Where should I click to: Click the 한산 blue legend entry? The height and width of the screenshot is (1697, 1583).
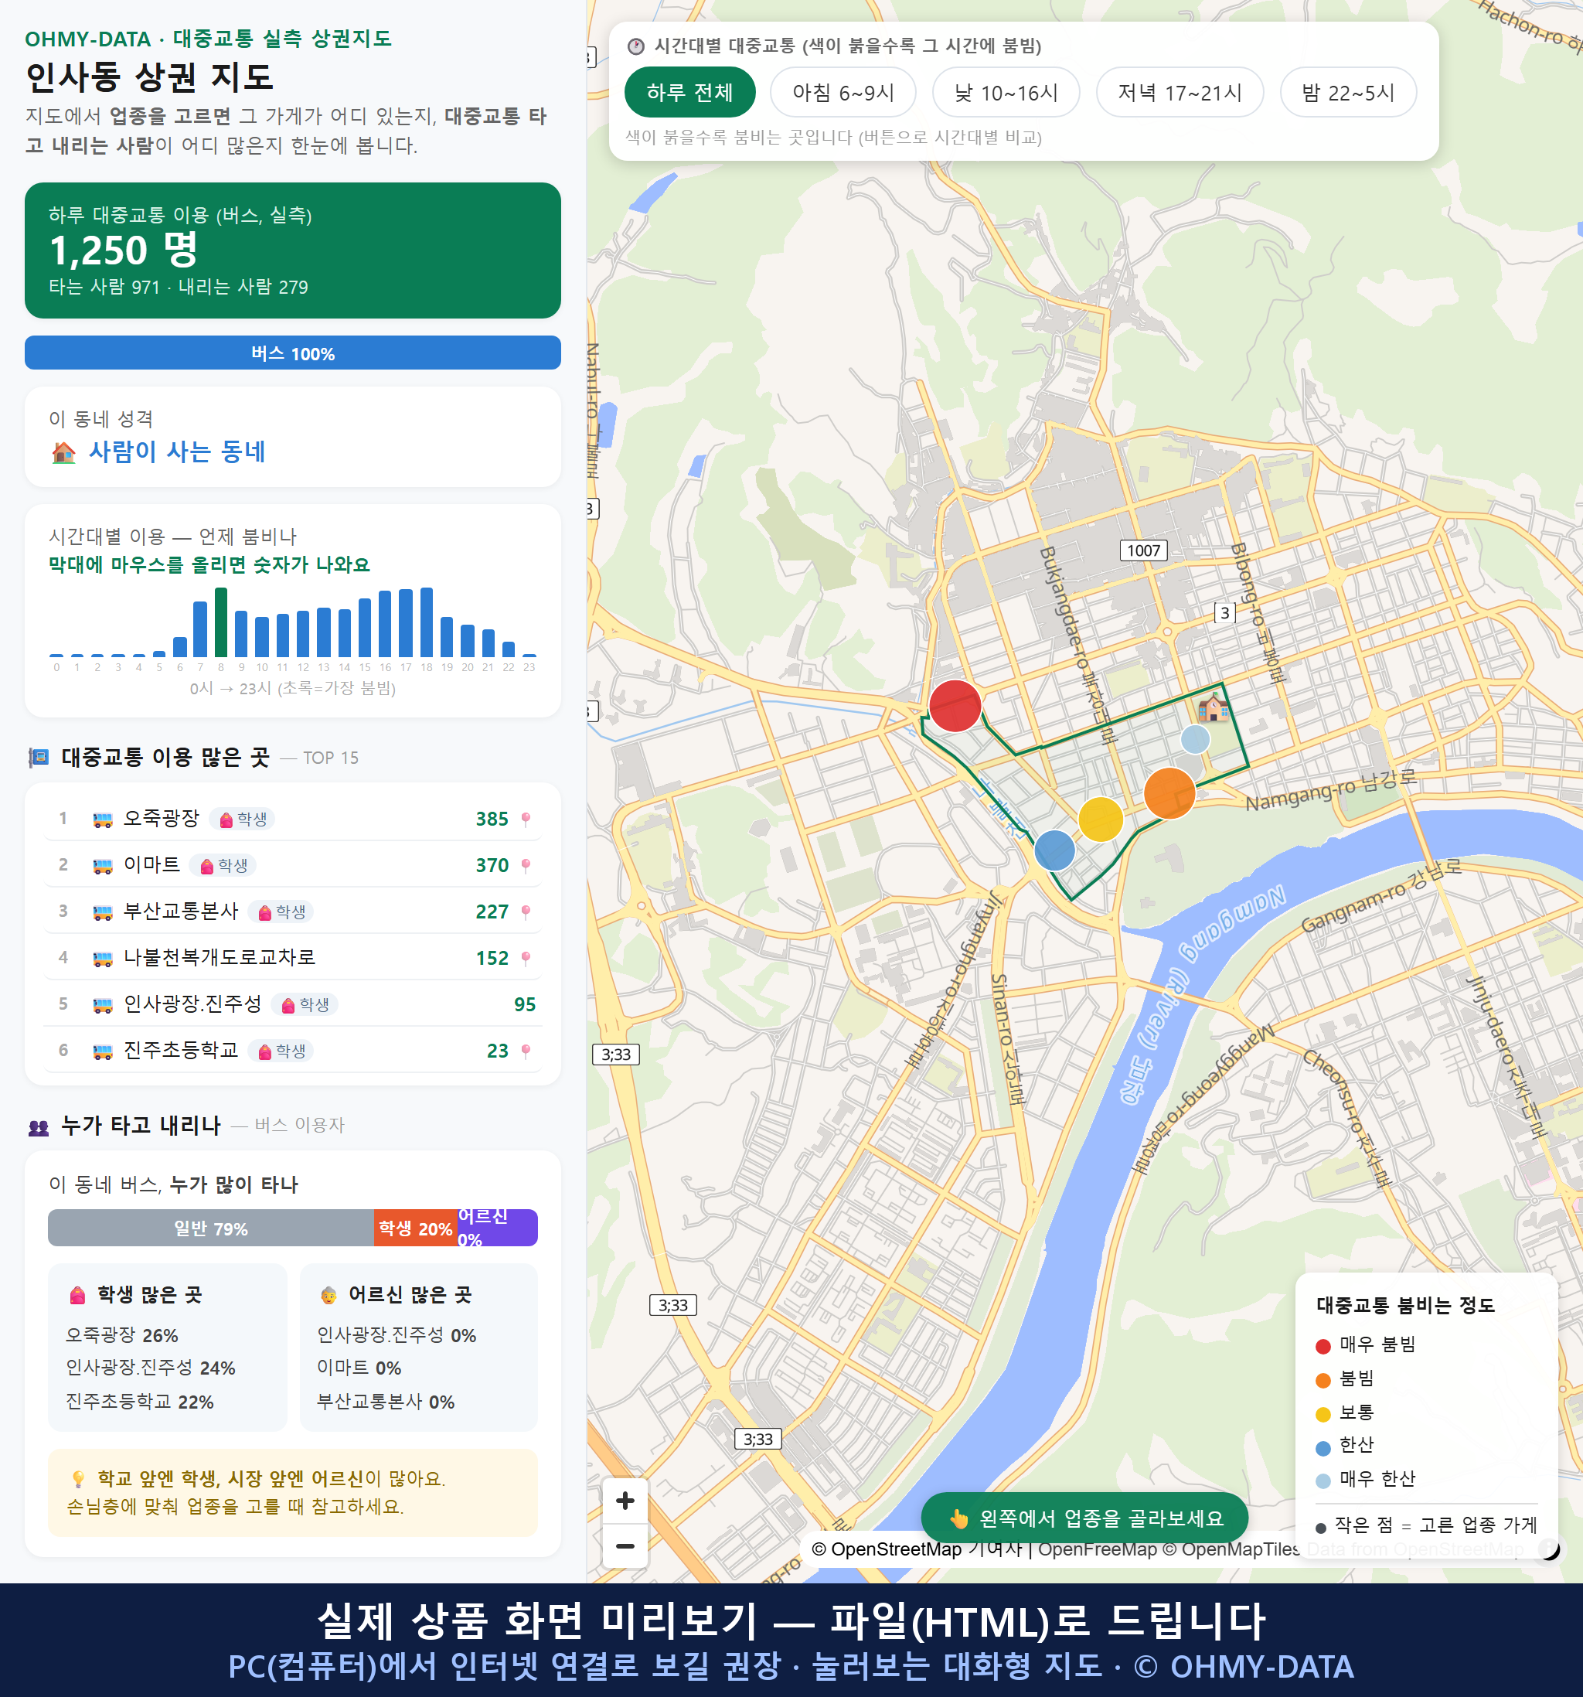pos(1345,1445)
